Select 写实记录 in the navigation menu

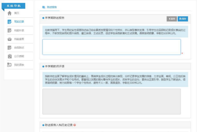click(19, 22)
